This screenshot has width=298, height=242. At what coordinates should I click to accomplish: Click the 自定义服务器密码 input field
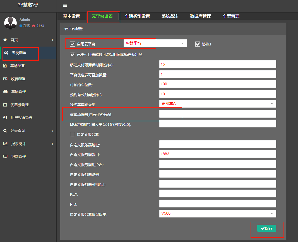(218, 174)
